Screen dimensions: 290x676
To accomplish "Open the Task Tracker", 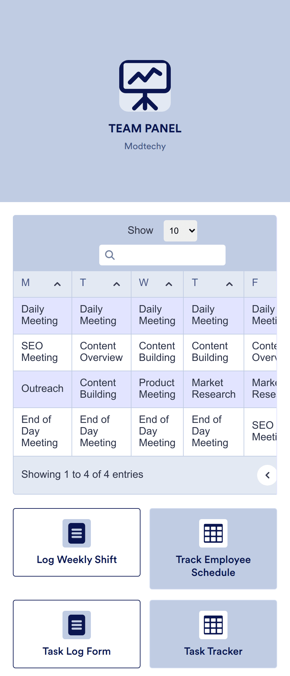I will 213,634.
